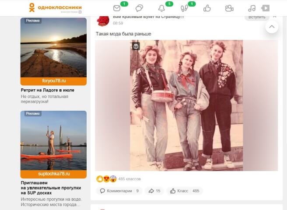Open messages envelope icon
The image size is (287, 210).
[x=117, y=8]
